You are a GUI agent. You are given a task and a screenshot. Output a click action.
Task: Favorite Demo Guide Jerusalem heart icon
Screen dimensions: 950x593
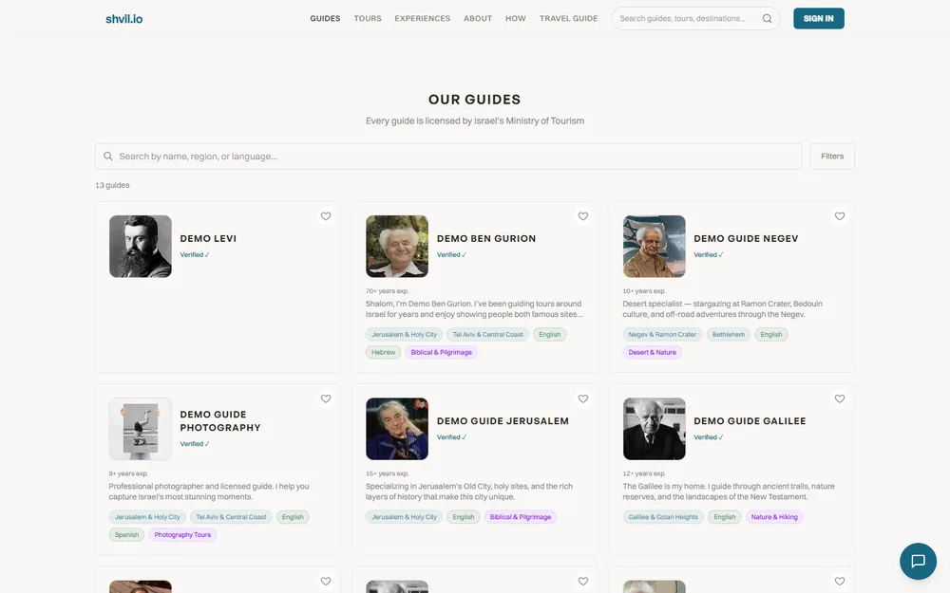[x=583, y=398]
